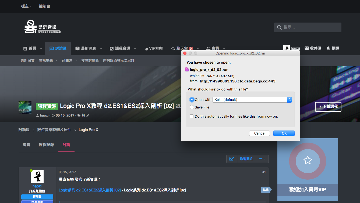Viewport: 360px width, 203px height.
Task: Click haozi's post avatar image
Action: coord(37,176)
